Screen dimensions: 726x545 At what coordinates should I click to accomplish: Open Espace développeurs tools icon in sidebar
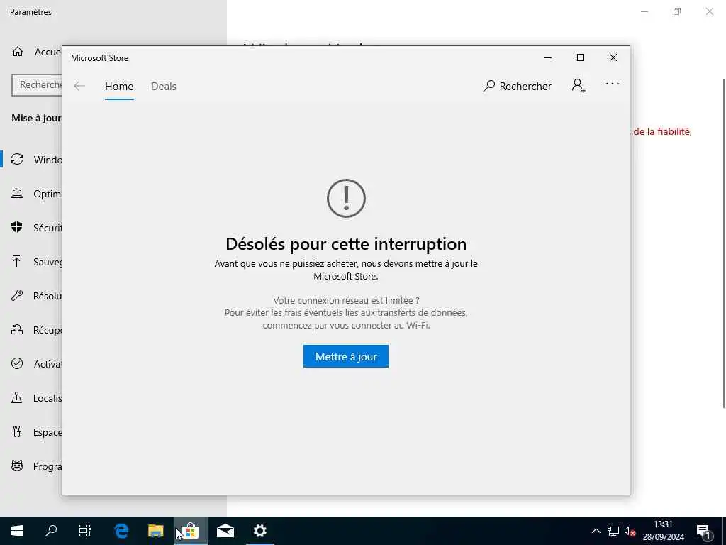[x=17, y=432]
